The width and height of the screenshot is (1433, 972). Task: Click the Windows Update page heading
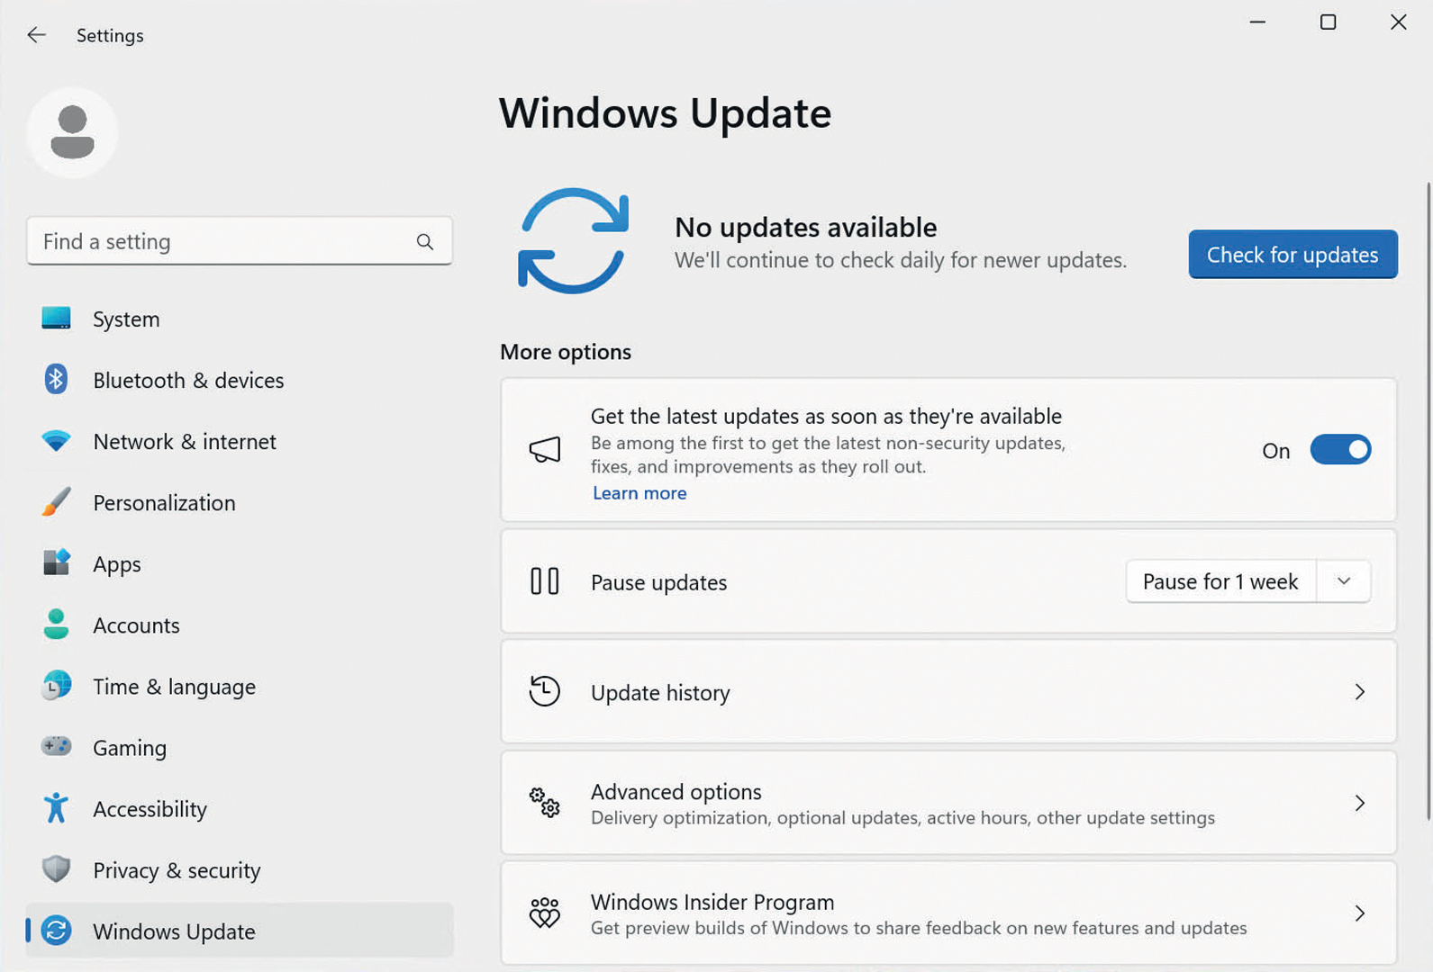(x=665, y=113)
